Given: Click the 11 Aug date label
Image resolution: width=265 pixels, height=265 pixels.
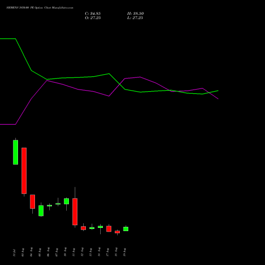Looking at the screenshot, I should [x=74, y=252].
